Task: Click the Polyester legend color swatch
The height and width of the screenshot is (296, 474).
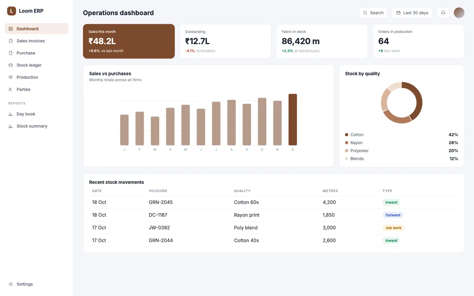Action: click(x=347, y=151)
